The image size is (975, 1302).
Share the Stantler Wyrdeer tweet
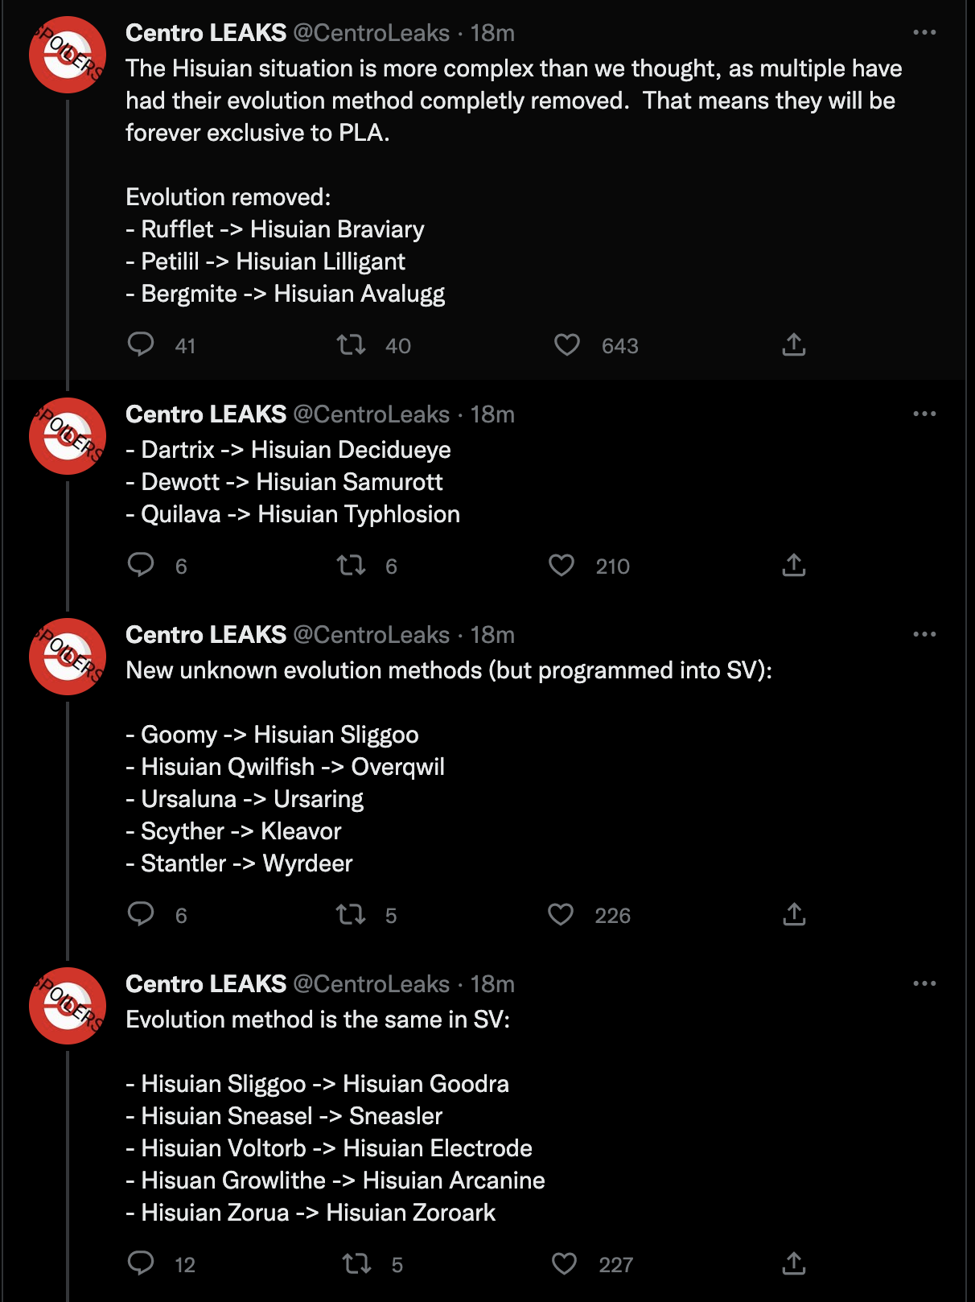[793, 915]
